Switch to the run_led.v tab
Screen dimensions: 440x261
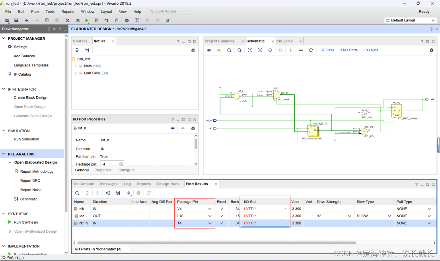[x=284, y=41]
